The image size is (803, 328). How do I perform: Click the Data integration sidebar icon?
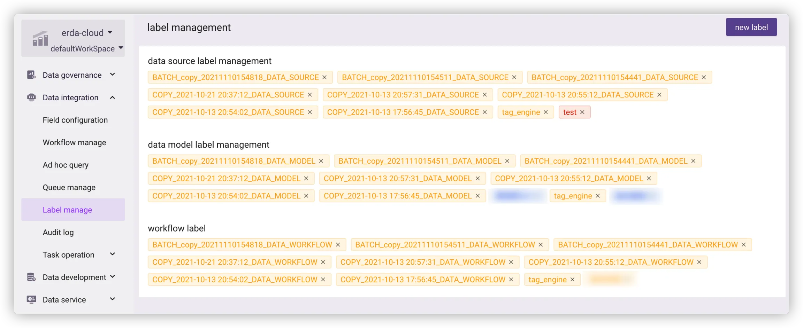click(31, 97)
